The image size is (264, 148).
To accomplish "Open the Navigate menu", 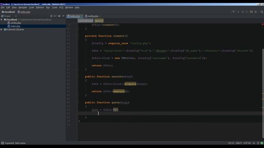I will 23,7.
